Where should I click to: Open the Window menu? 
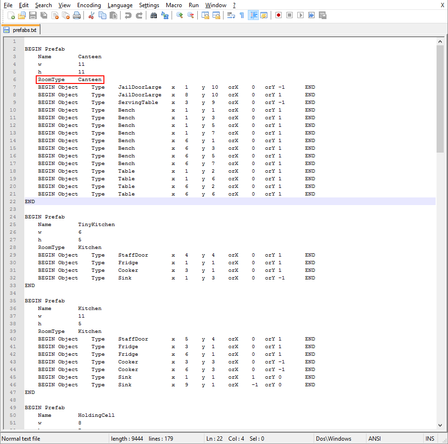216,5
